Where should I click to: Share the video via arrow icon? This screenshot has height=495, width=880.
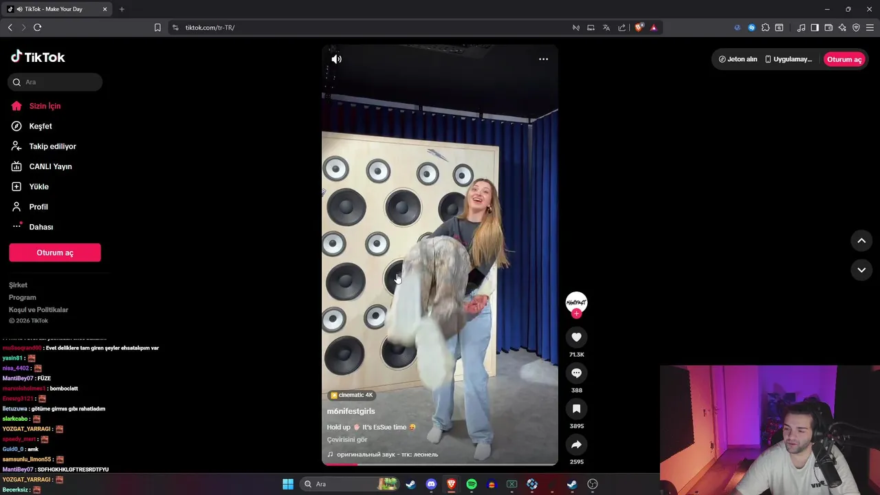click(576, 444)
